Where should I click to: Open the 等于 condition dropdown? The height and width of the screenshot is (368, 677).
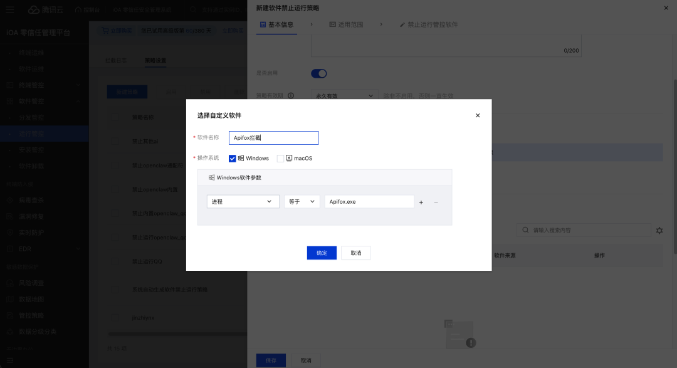tap(302, 202)
